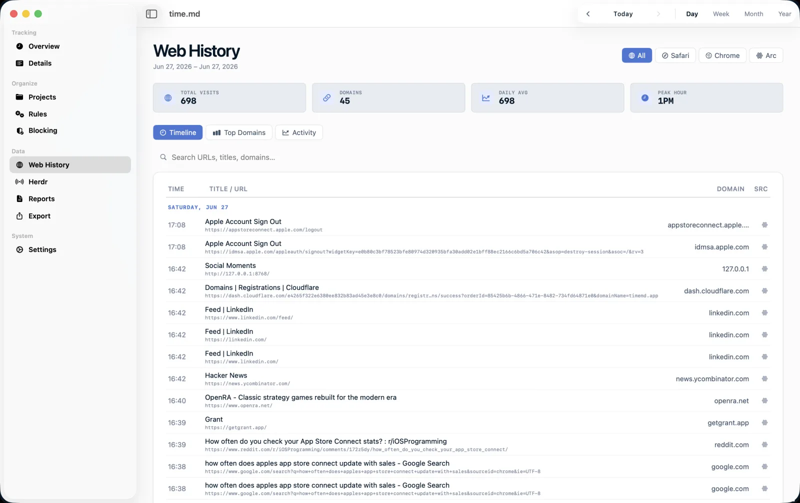Click the Peak Hour clock icon
Screen dimensions: 800x503
pyautogui.click(x=645, y=98)
